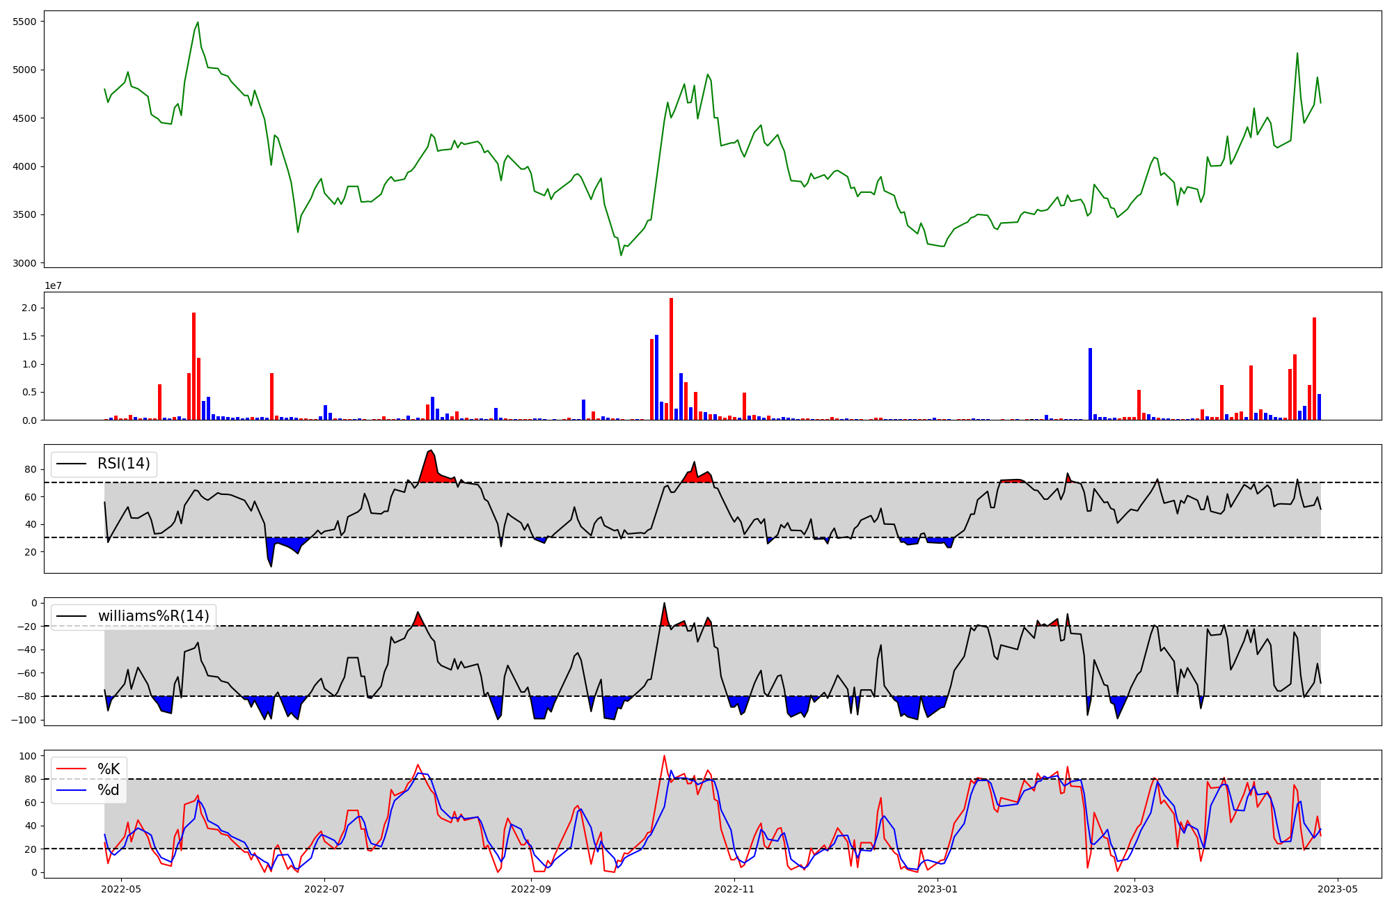Click the 3000 price axis tick label
Image resolution: width=1392 pixels, height=905 pixels.
click(24, 263)
